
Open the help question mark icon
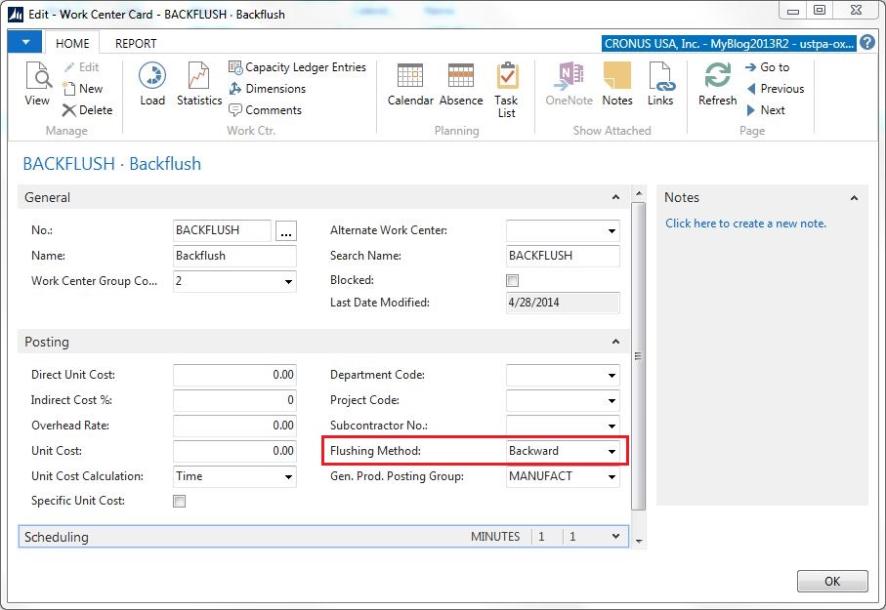pos(867,43)
